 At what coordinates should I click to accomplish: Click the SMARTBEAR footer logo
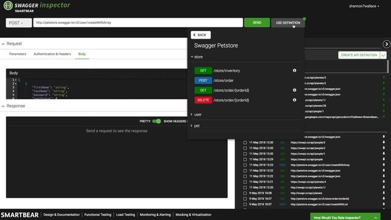pyautogui.click(x=20, y=215)
